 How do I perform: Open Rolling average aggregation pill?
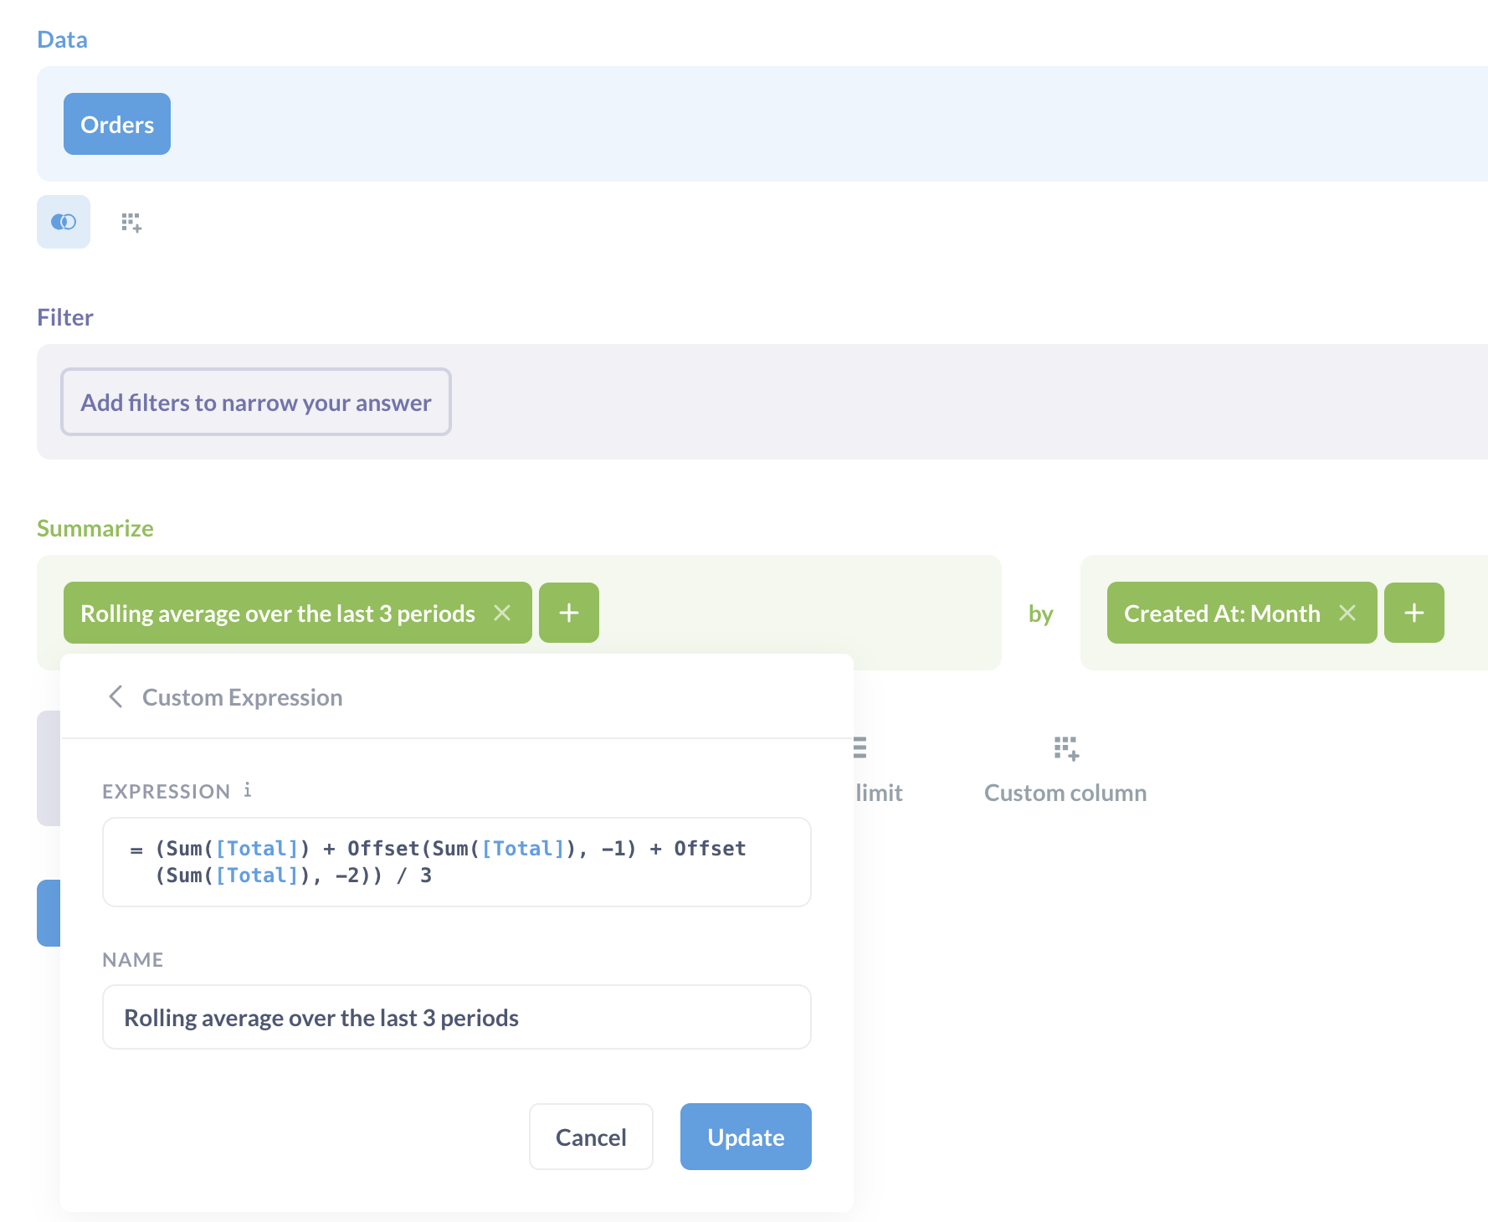[278, 613]
